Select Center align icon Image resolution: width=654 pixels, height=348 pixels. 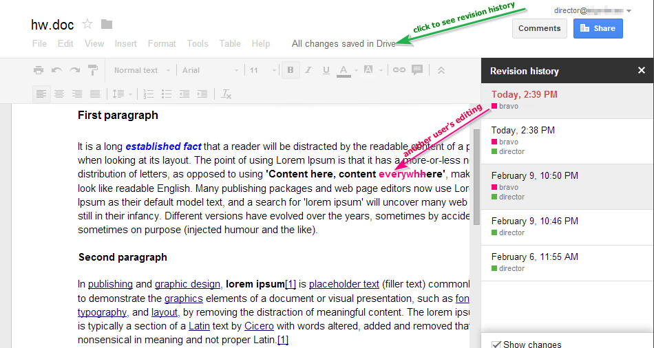coord(59,94)
